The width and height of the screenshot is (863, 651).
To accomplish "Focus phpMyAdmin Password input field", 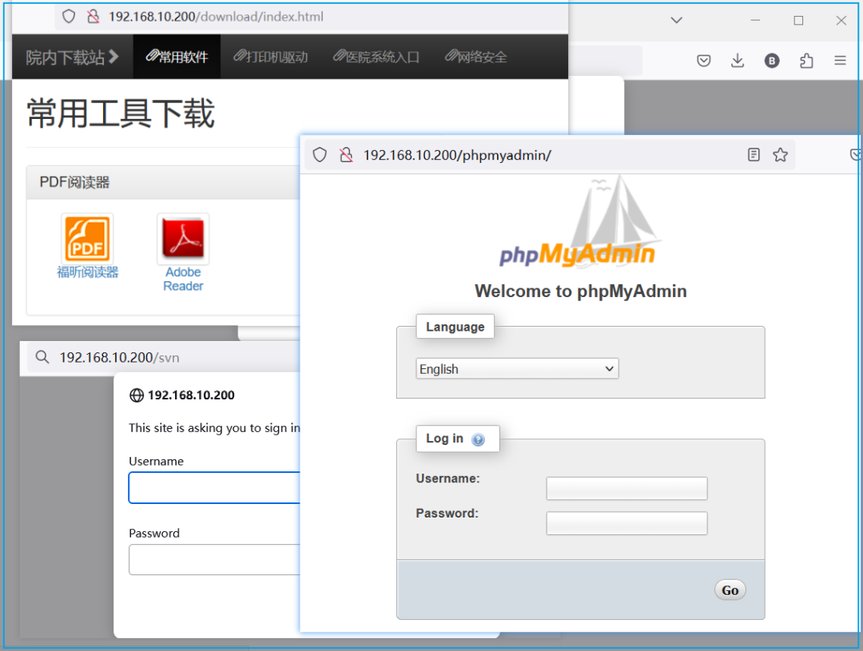I will point(626,523).
